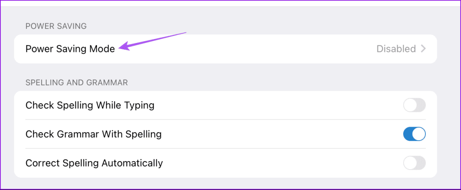Expand Power Saving Mode chevron arrow
The image size is (461, 190).
pyautogui.click(x=423, y=49)
